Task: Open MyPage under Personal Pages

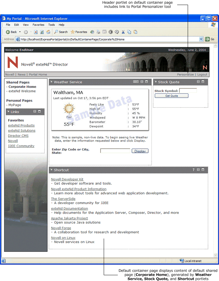Action: pos(15,105)
